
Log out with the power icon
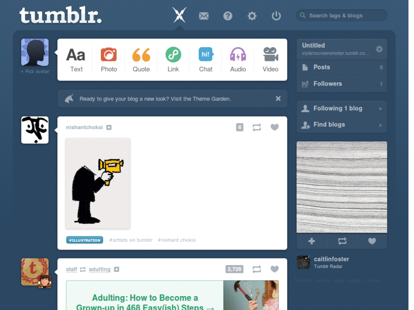(276, 16)
